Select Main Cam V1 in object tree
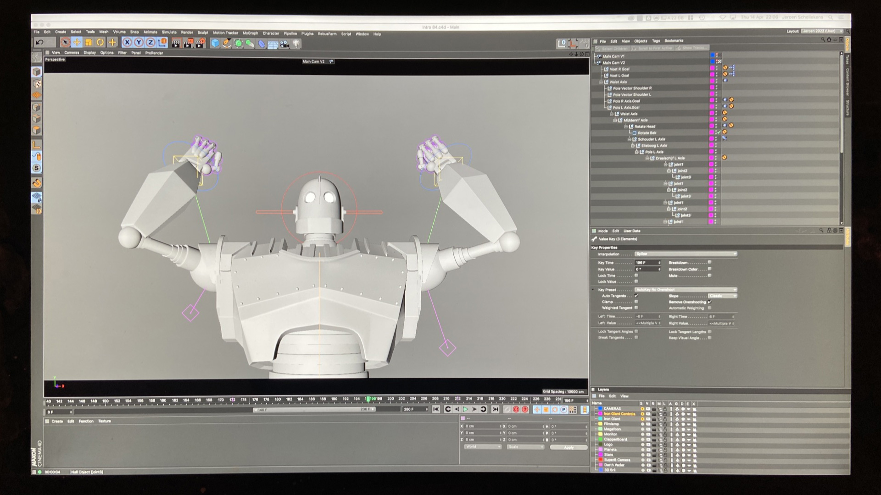Image resolution: width=881 pixels, height=495 pixels. tap(613, 56)
